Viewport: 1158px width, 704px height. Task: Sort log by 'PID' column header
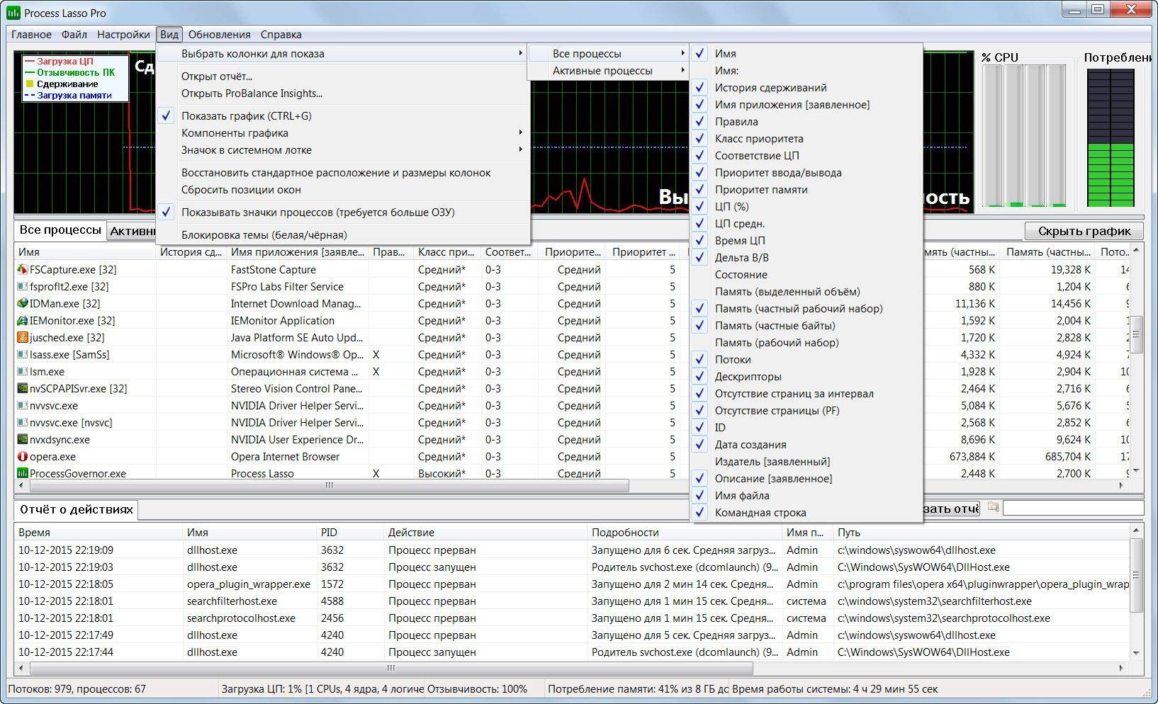(x=350, y=532)
